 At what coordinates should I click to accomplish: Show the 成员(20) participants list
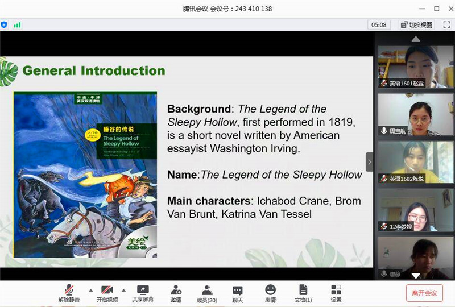coord(207,293)
